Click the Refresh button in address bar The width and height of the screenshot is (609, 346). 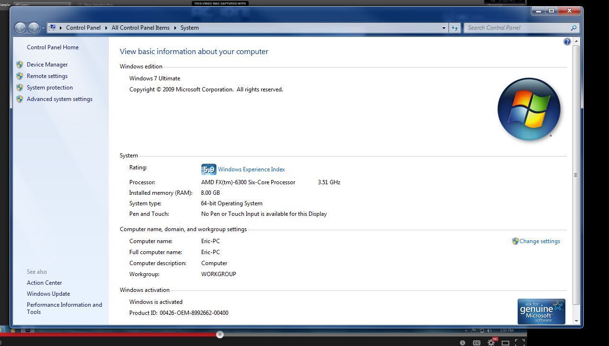(455, 28)
